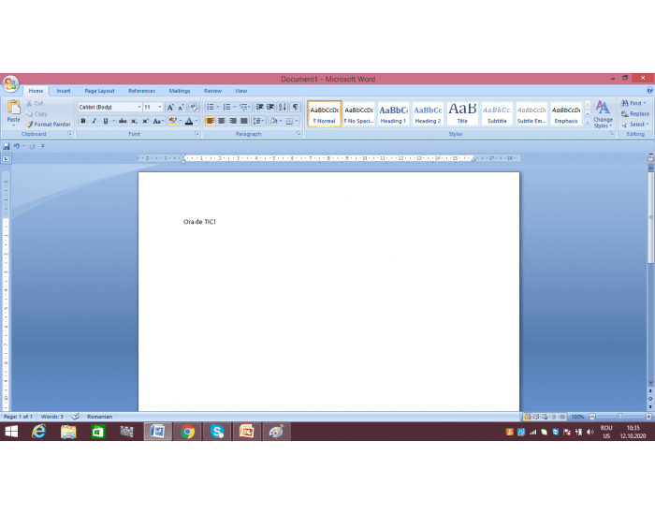Clear formatting with eraser icon
655x515 pixels.
pyautogui.click(x=194, y=108)
